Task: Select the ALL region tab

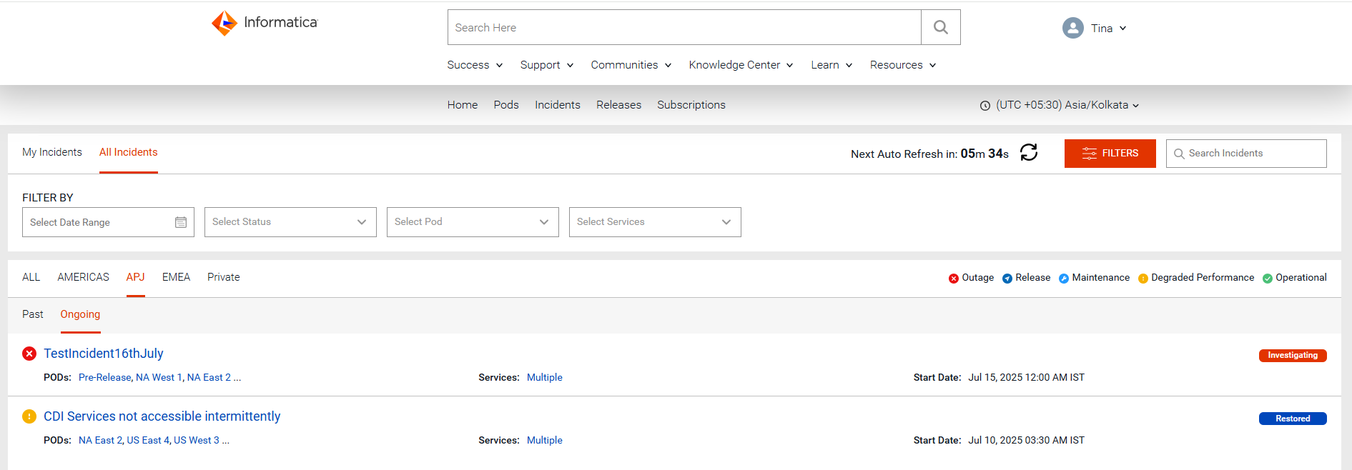Action: (31, 277)
